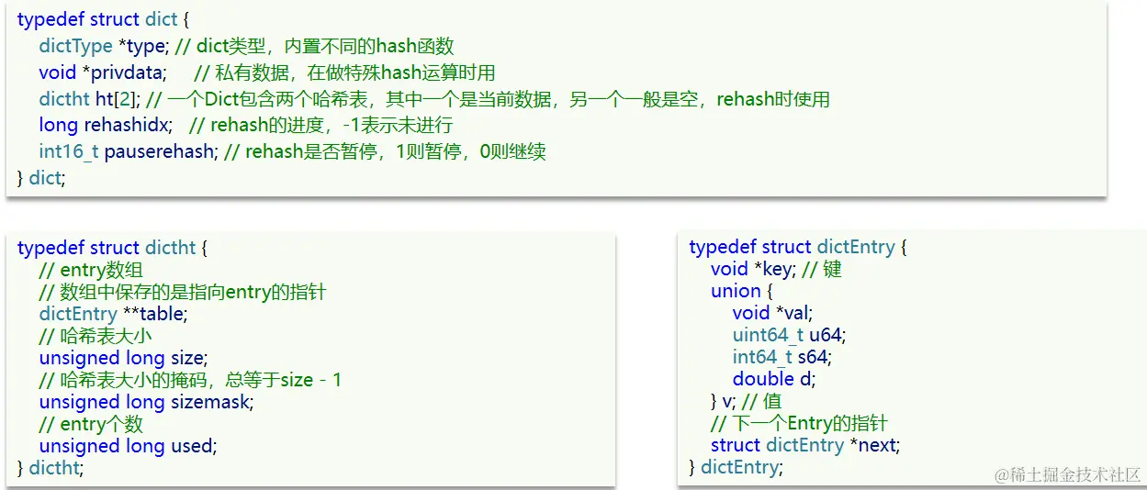Click the closing '} dict;' line
The image size is (1147, 490).
[41, 178]
